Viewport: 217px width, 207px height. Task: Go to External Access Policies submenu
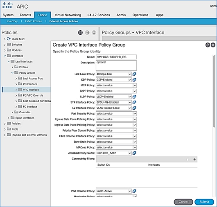point(63,21)
